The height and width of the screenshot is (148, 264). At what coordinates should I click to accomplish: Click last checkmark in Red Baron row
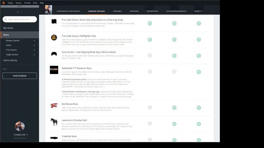point(199,108)
